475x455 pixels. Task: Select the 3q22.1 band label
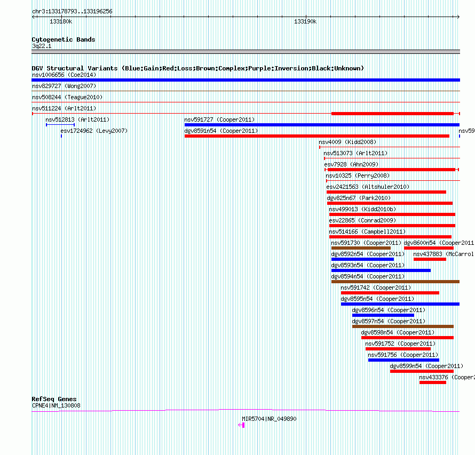(42, 46)
